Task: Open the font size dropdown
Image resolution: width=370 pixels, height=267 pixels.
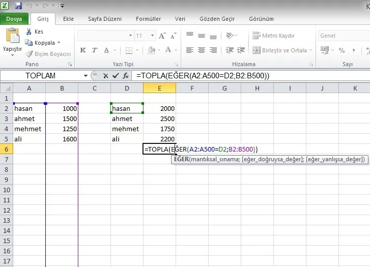Action: tap(152, 36)
